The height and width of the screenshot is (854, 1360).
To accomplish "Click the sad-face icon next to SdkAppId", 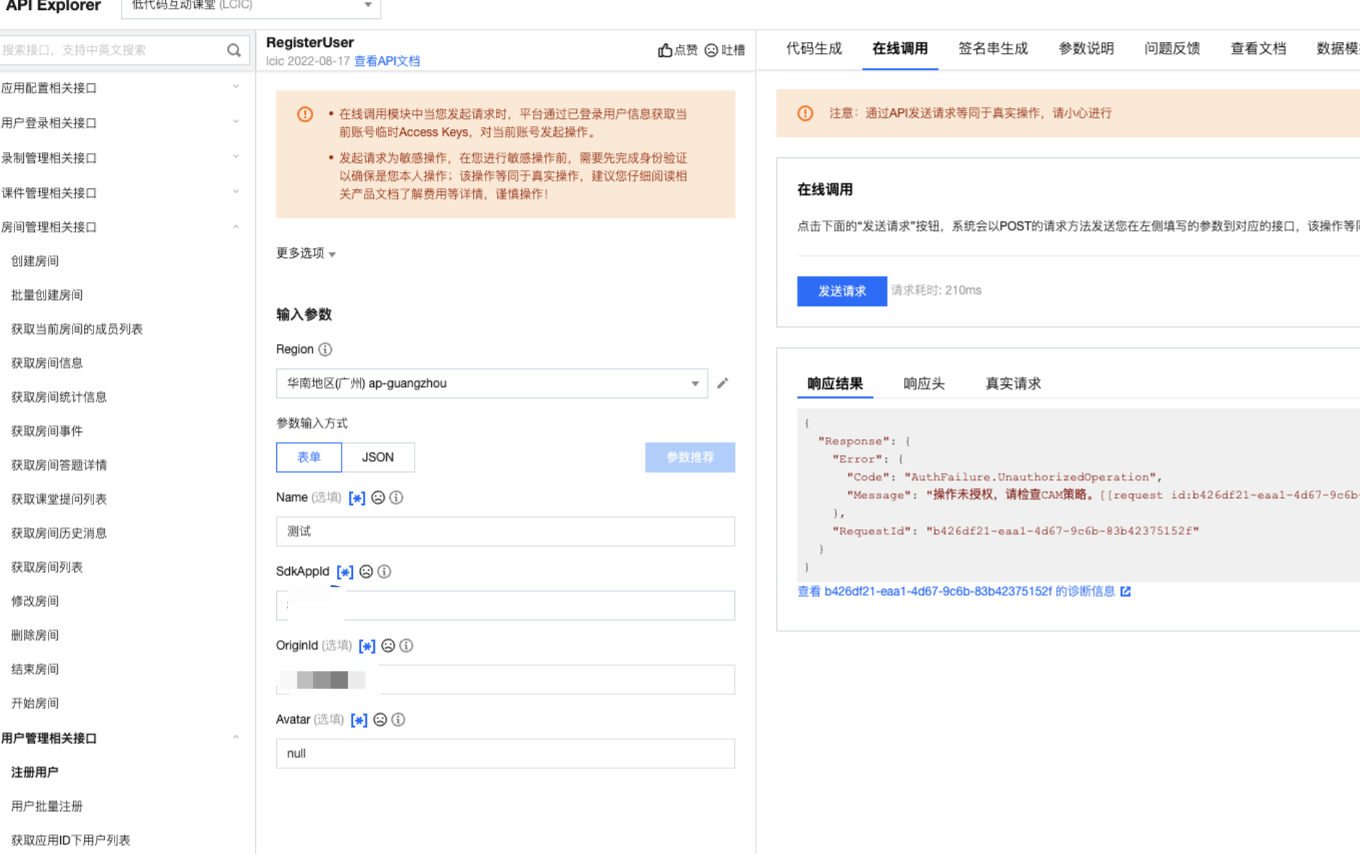I will (366, 572).
